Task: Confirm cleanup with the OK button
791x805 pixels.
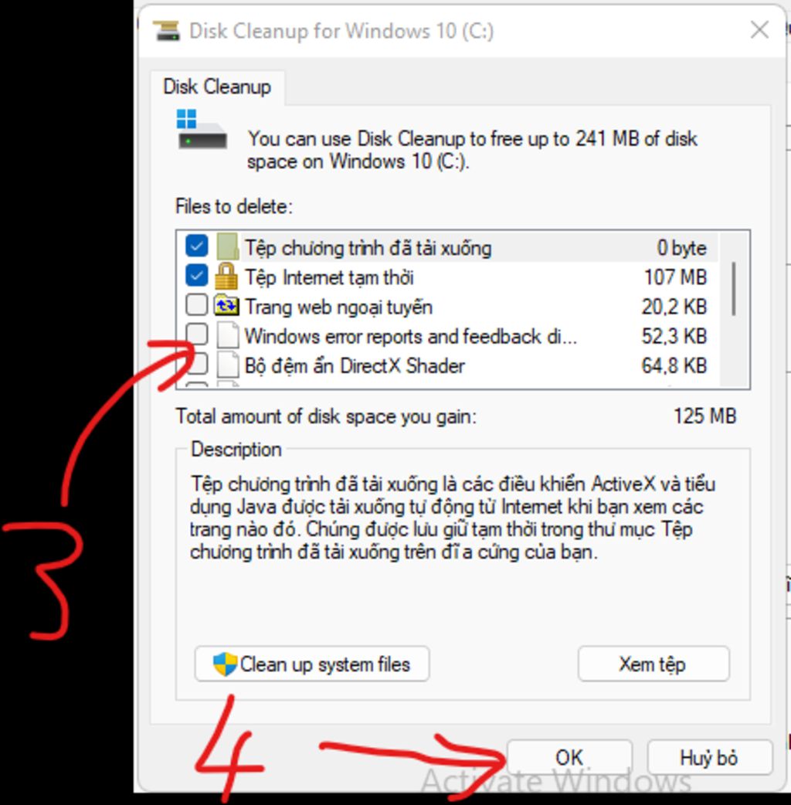Action: pyautogui.click(x=569, y=757)
